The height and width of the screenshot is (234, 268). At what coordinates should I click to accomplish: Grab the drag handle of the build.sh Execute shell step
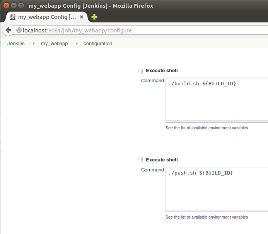click(140, 71)
